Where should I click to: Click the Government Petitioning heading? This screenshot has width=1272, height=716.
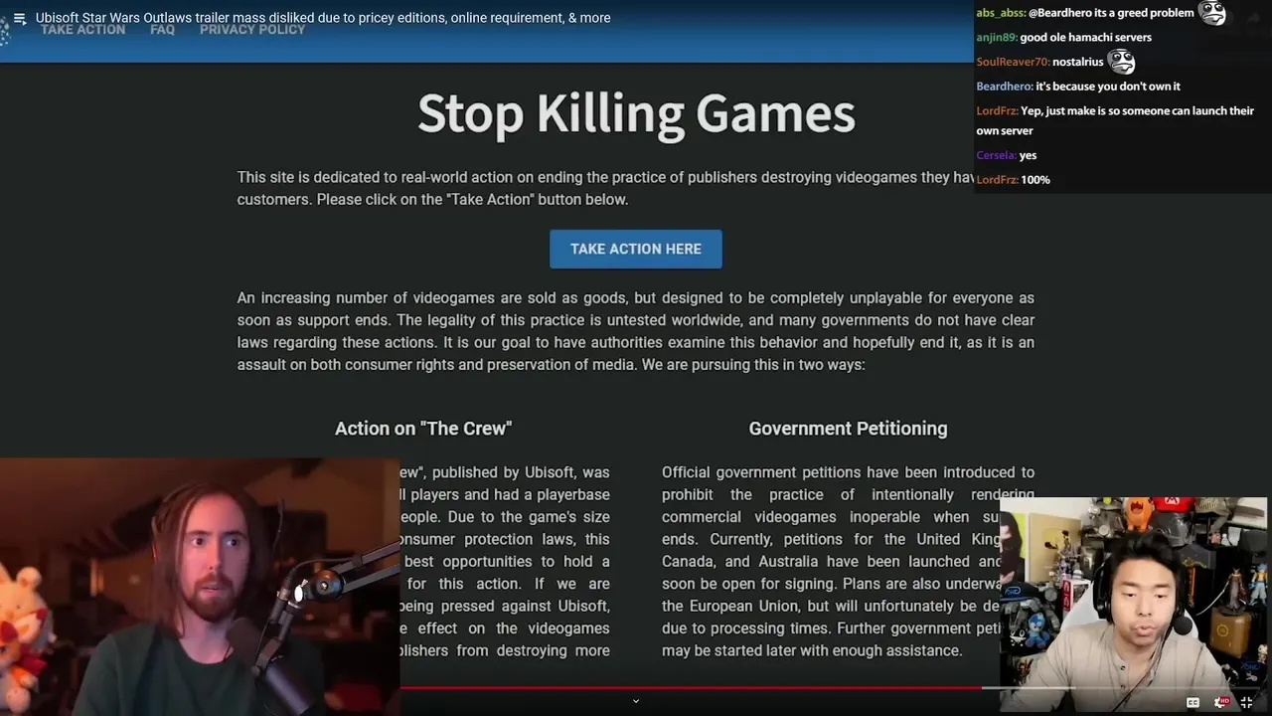(x=848, y=429)
